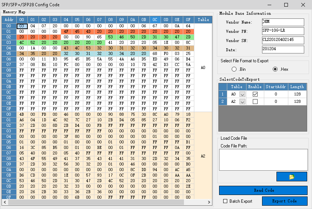Check the Batch Export checkbox
Image resolution: width=312 pixels, height=209 pixels.
click(225, 201)
